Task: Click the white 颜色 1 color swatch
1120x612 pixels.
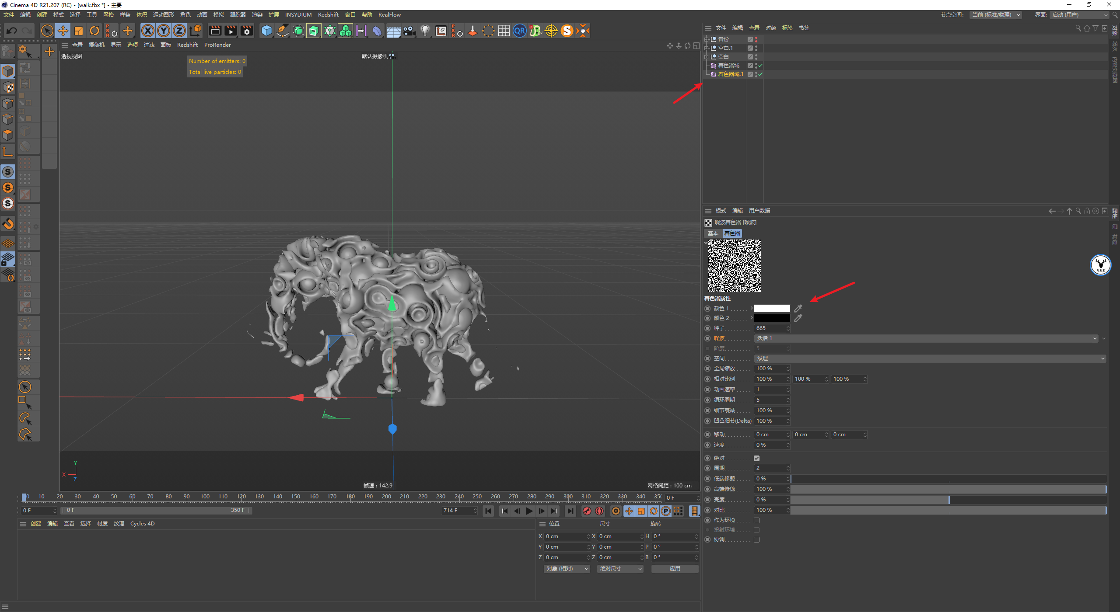Action: click(x=772, y=309)
